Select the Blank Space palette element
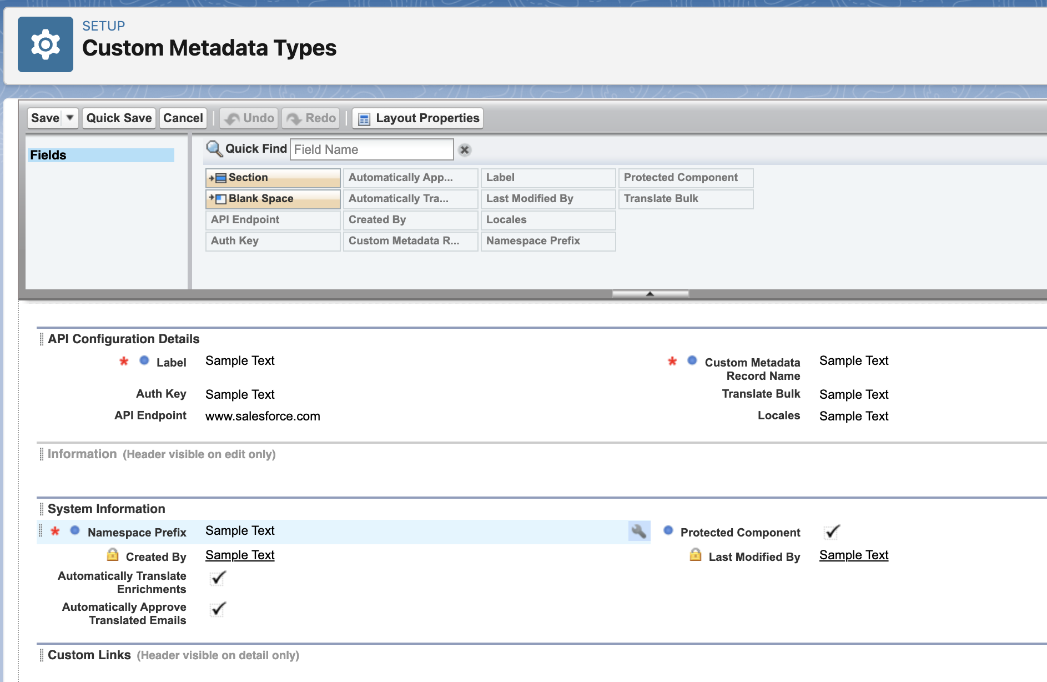The width and height of the screenshot is (1047, 682). click(273, 199)
